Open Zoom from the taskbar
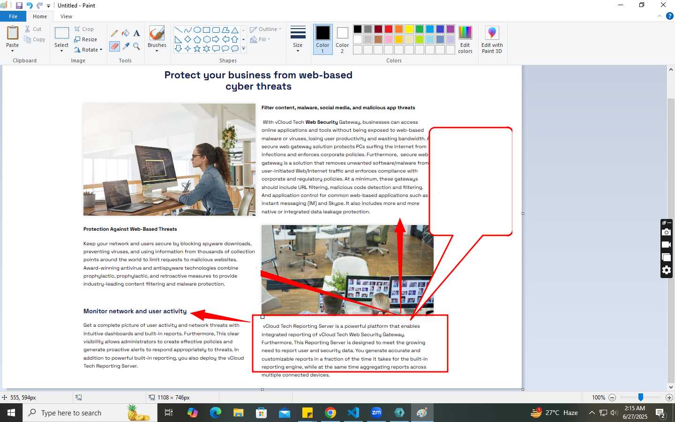Image resolution: width=675 pixels, height=422 pixels. [x=376, y=413]
